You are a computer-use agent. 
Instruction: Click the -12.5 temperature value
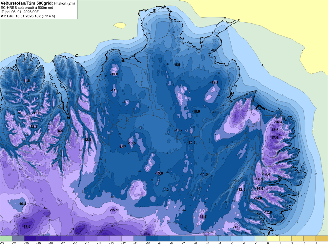click(x=241, y=189)
